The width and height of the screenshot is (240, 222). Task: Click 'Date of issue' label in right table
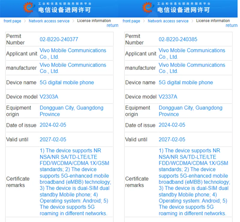tap(140, 125)
